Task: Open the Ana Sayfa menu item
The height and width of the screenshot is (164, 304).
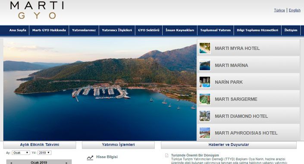Action: point(18,30)
